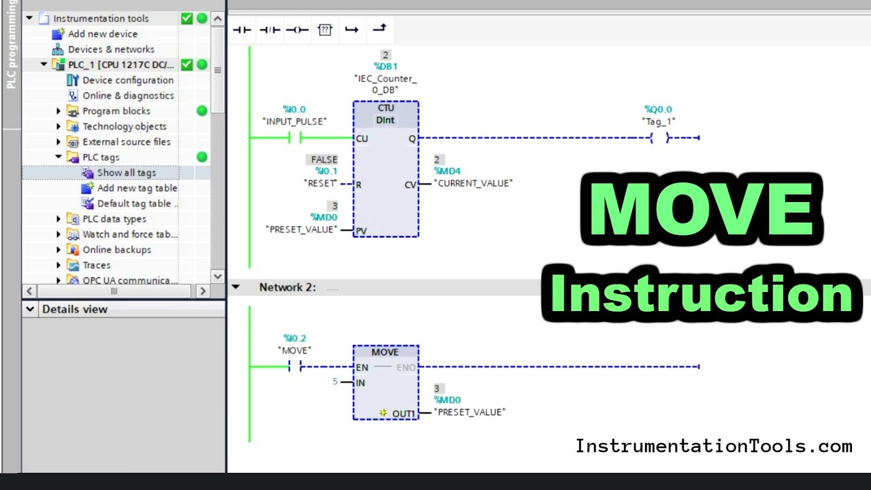
Task: Click the Default tag table icon
Action: click(88, 203)
